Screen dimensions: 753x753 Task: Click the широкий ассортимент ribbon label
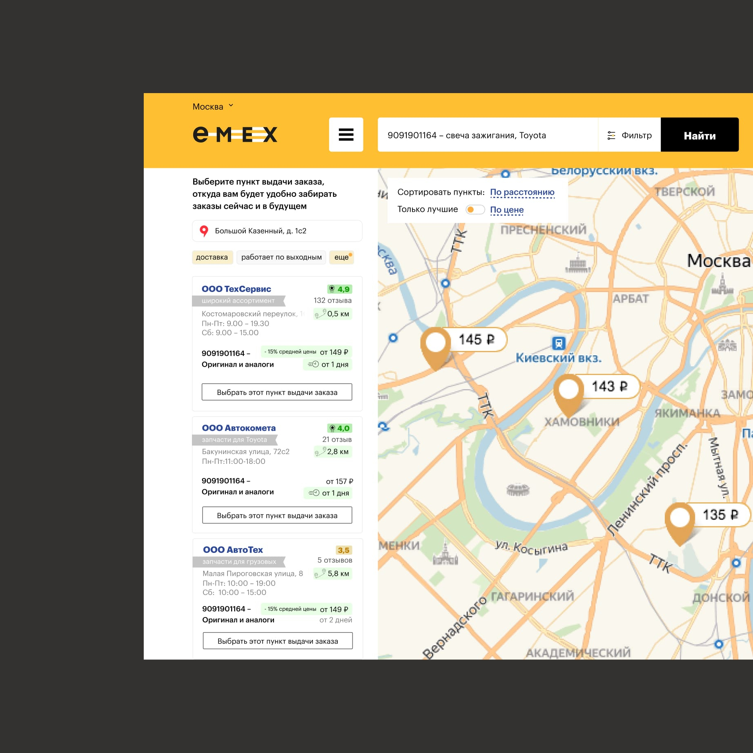(x=238, y=301)
